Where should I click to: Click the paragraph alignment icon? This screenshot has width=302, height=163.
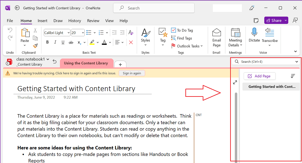[x=117, y=42]
